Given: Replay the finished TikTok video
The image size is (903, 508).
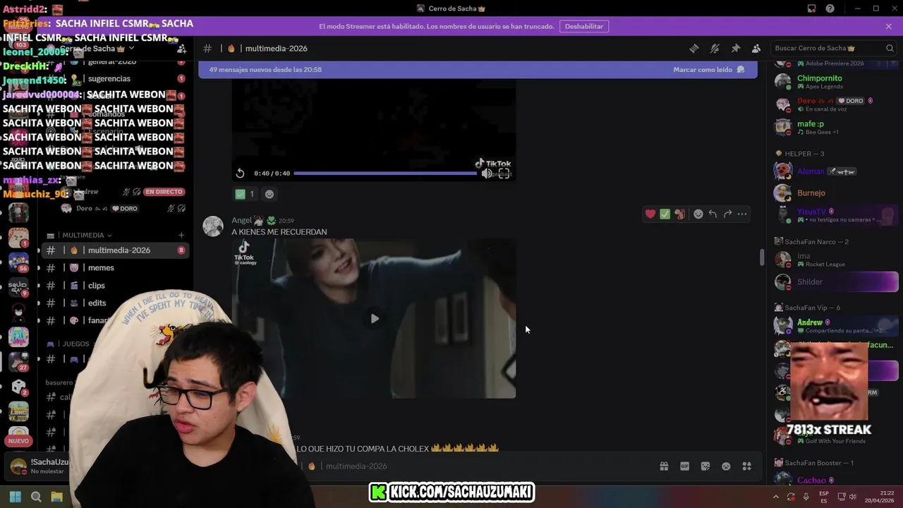Looking at the screenshot, I should [240, 174].
